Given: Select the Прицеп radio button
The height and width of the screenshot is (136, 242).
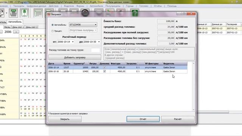Looking at the screenshot, I should pyautogui.click(x=53, y=31).
